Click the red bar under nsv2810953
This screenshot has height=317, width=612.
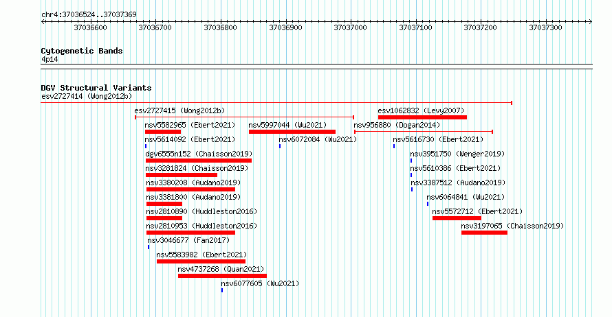(191, 233)
